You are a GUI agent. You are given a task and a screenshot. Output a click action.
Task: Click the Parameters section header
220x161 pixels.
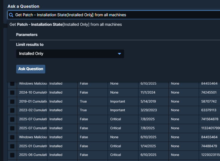click(27, 35)
